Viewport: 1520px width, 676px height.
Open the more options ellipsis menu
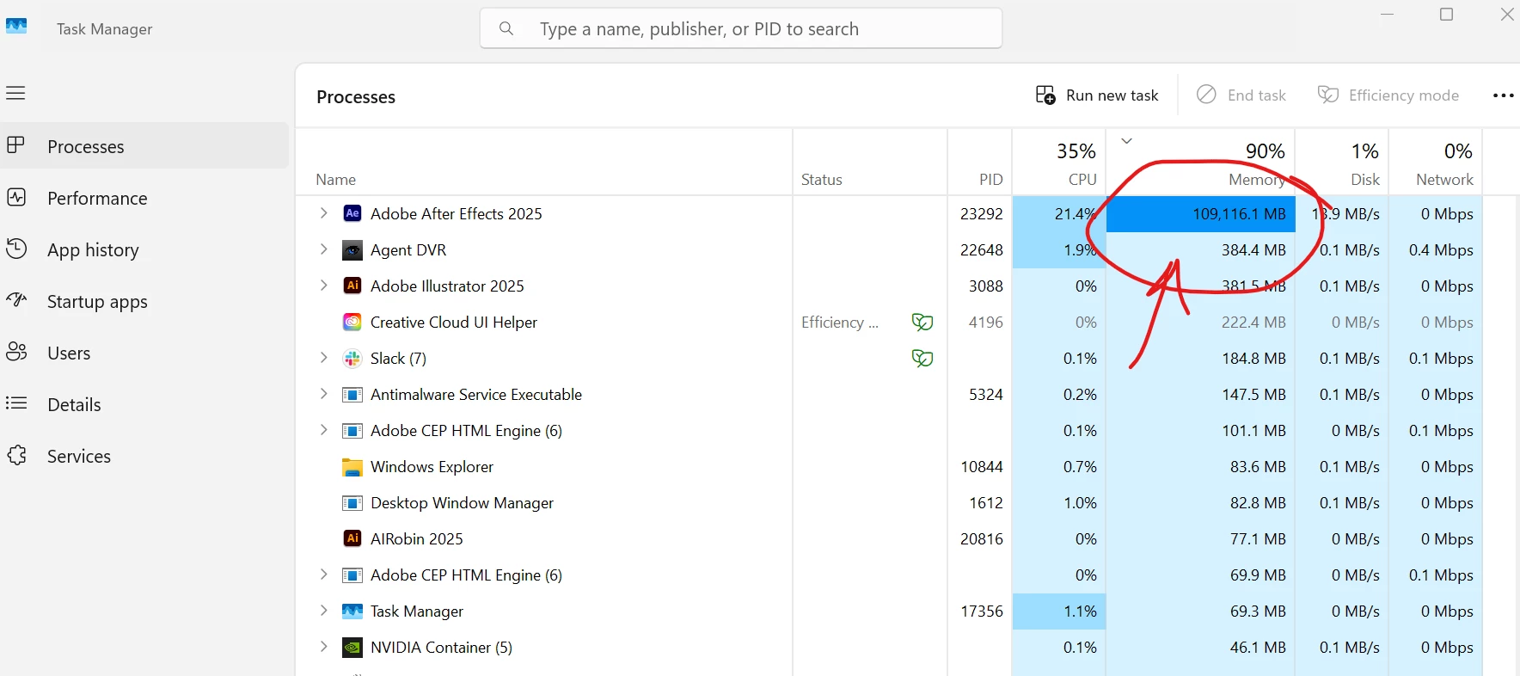(x=1503, y=95)
